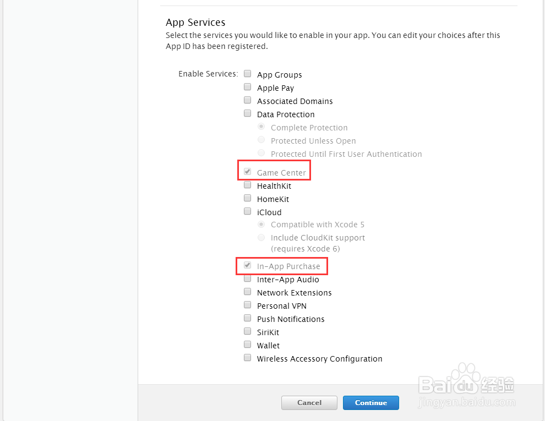Viewport: 545px width, 421px height.
Task: Enable the SiriKit checkbox
Action: [248, 331]
